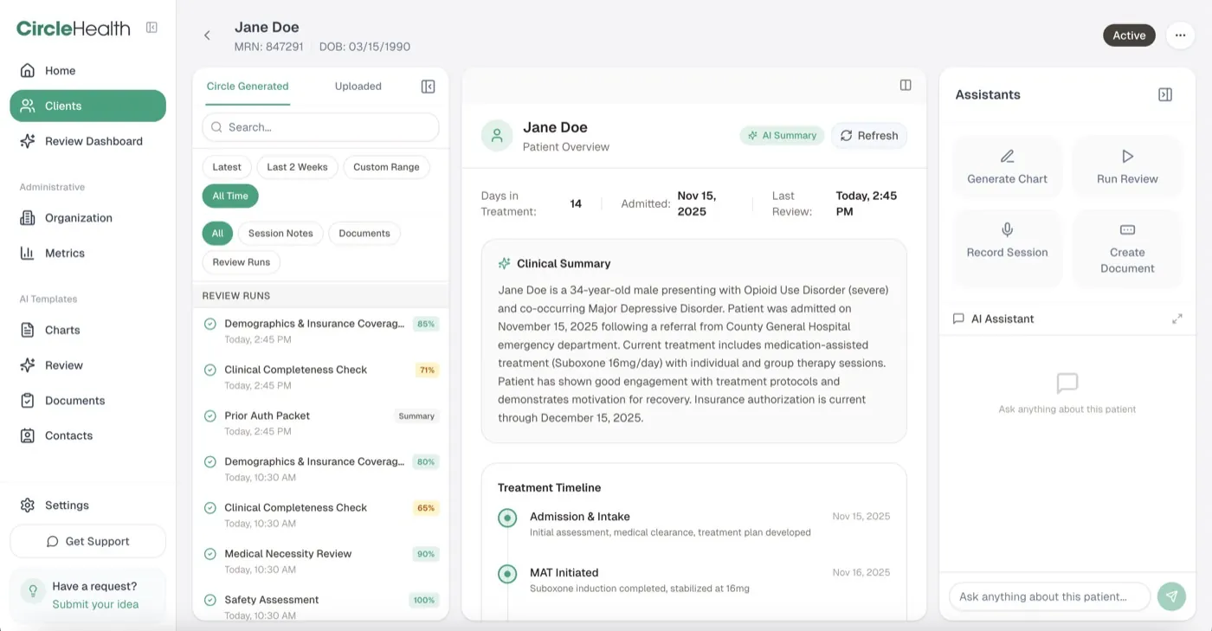
Task: Click Ask anything about this patient input
Action: [x=1049, y=596]
